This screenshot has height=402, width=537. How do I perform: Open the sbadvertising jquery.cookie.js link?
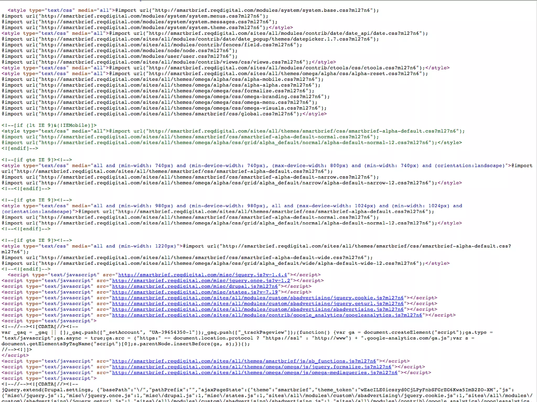click(258, 298)
